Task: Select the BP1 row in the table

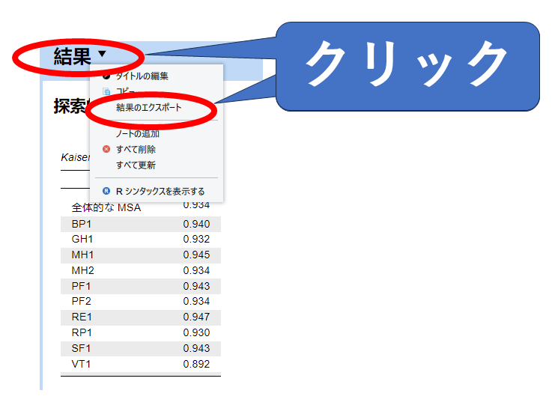Action: 140,224
